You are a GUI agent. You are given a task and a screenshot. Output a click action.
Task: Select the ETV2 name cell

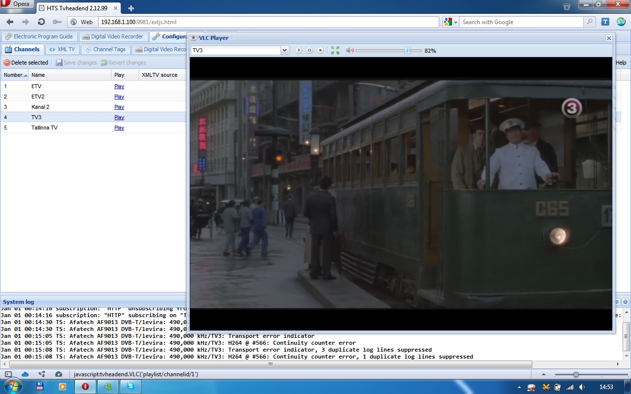click(x=70, y=97)
